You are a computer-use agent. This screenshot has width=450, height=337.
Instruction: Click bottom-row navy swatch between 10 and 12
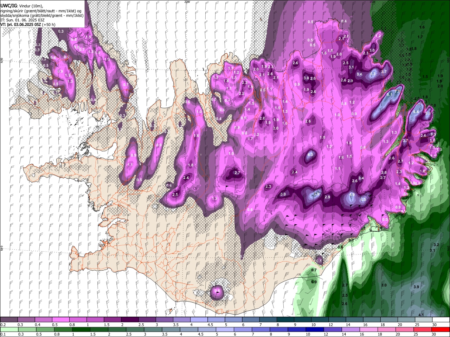tap(315, 329)
